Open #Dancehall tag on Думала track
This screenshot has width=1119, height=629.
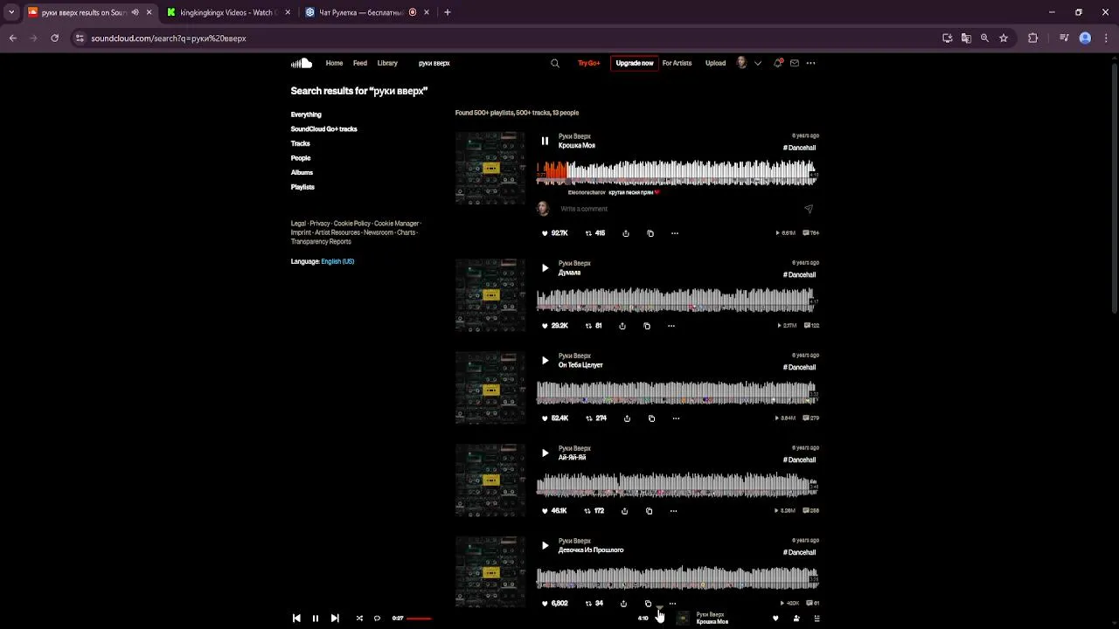[x=799, y=275]
